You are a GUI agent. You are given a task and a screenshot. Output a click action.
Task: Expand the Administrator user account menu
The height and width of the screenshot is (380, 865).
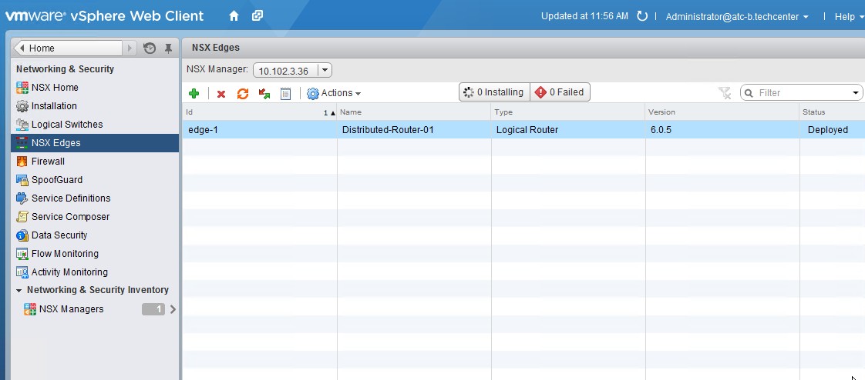coord(737,16)
